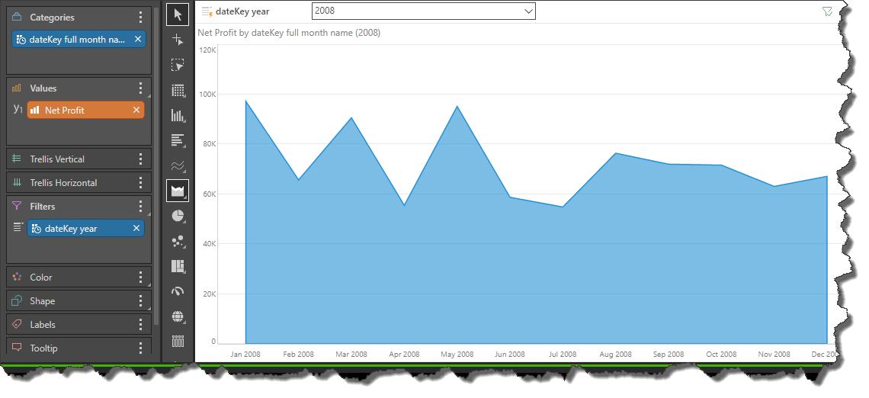Click the 100K y-axis label
The image size is (869, 398).
[x=207, y=95]
